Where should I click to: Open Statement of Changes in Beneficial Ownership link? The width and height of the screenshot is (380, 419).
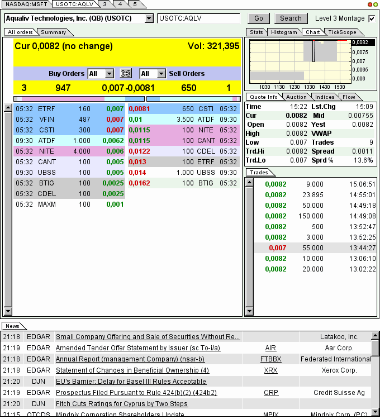(x=132, y=370)
